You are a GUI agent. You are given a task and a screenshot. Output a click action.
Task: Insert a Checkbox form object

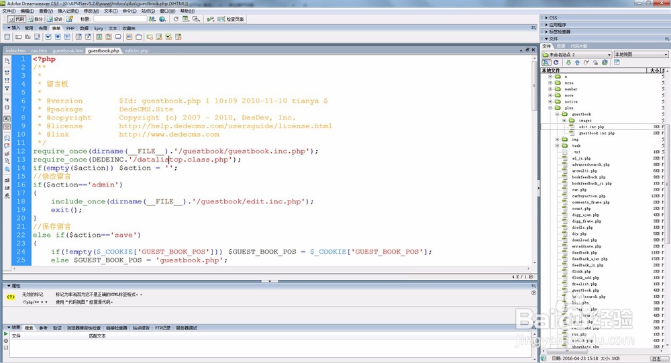[x=48, y=38]
